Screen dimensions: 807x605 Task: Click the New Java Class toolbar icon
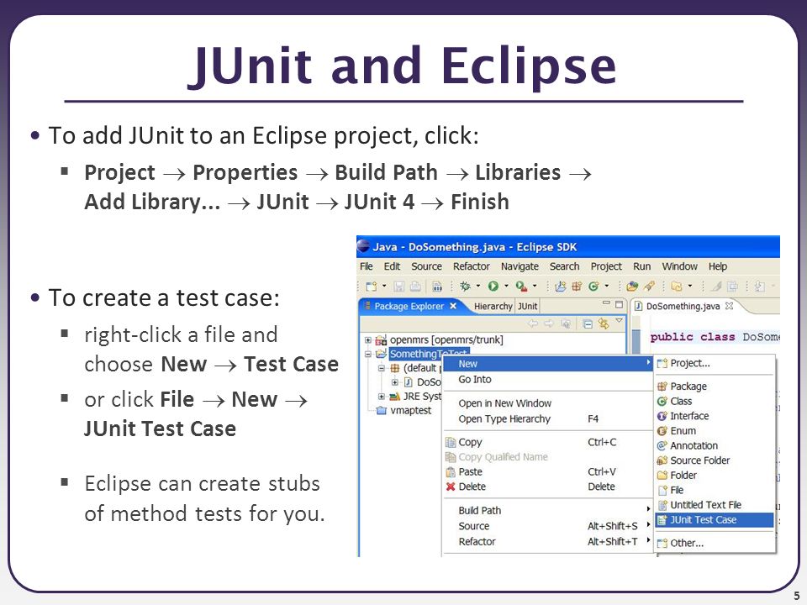tap(593, 286)
